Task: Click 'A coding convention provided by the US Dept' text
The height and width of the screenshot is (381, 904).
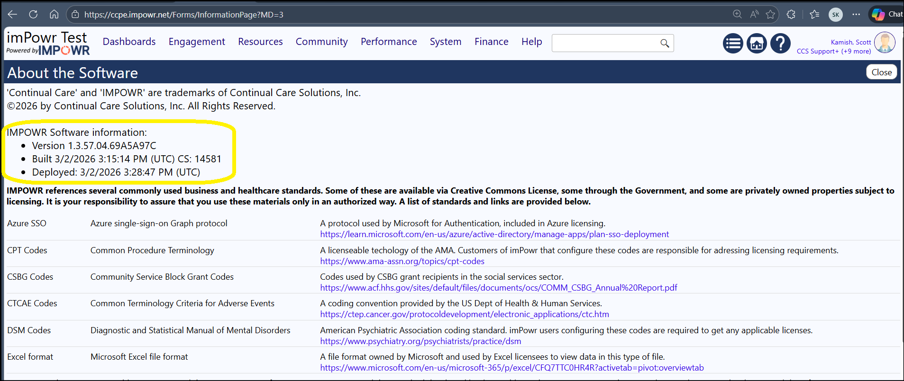Action: [x=461, y=303]
